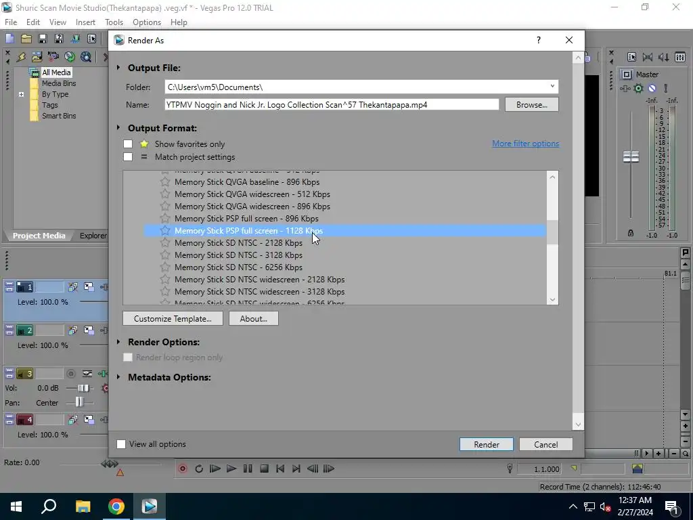Toggle loop playback button in transport

[x=199, y=469]
